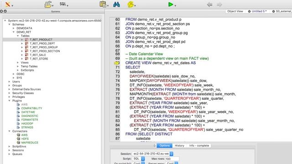The image size is (292, 164).
Task: Open dropdown arrow beside the run icon
Action: click(175, 6)
